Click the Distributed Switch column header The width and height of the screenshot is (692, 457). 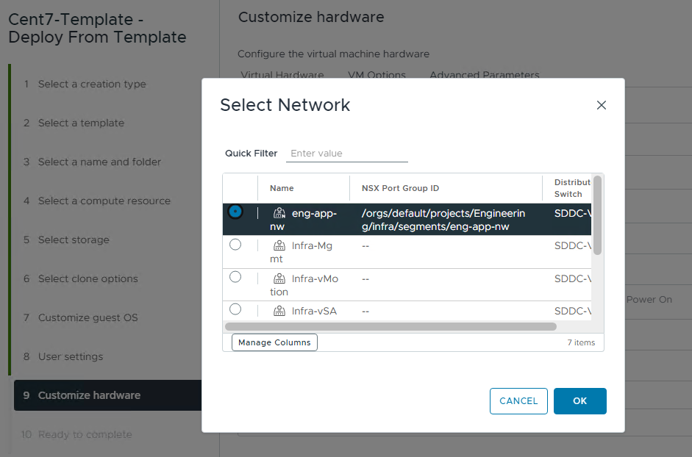click(x=572, y=188)
